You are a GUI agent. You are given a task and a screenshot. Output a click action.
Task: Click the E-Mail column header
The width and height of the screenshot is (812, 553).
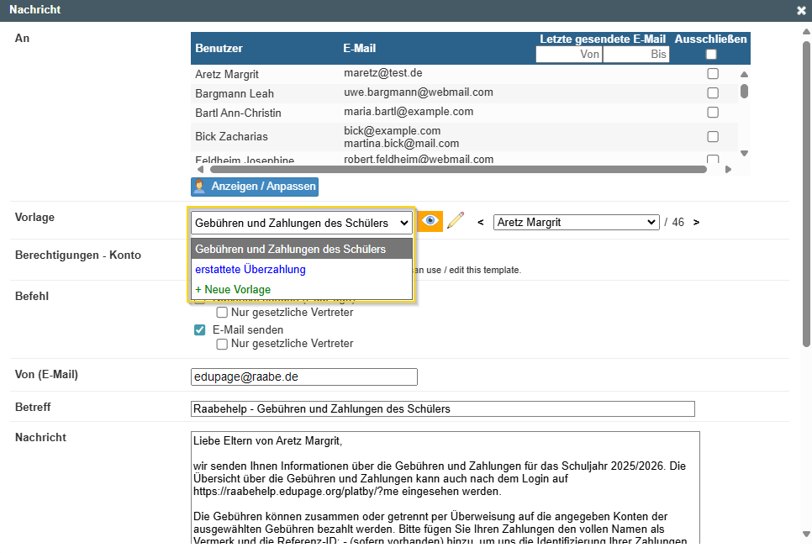[360, 48]
